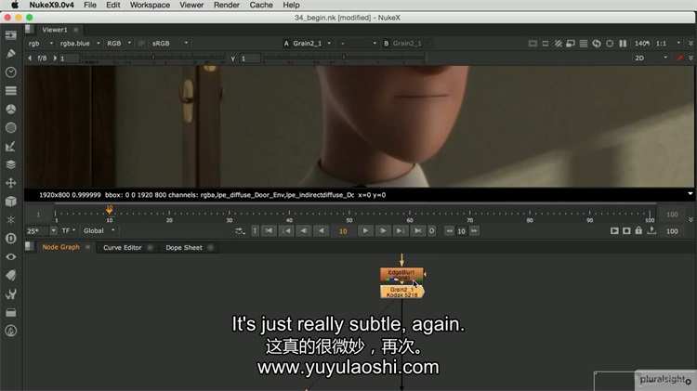697x391 pixels.
Task: Open the Global frame range dropdown
Action: tap(99, 231)
